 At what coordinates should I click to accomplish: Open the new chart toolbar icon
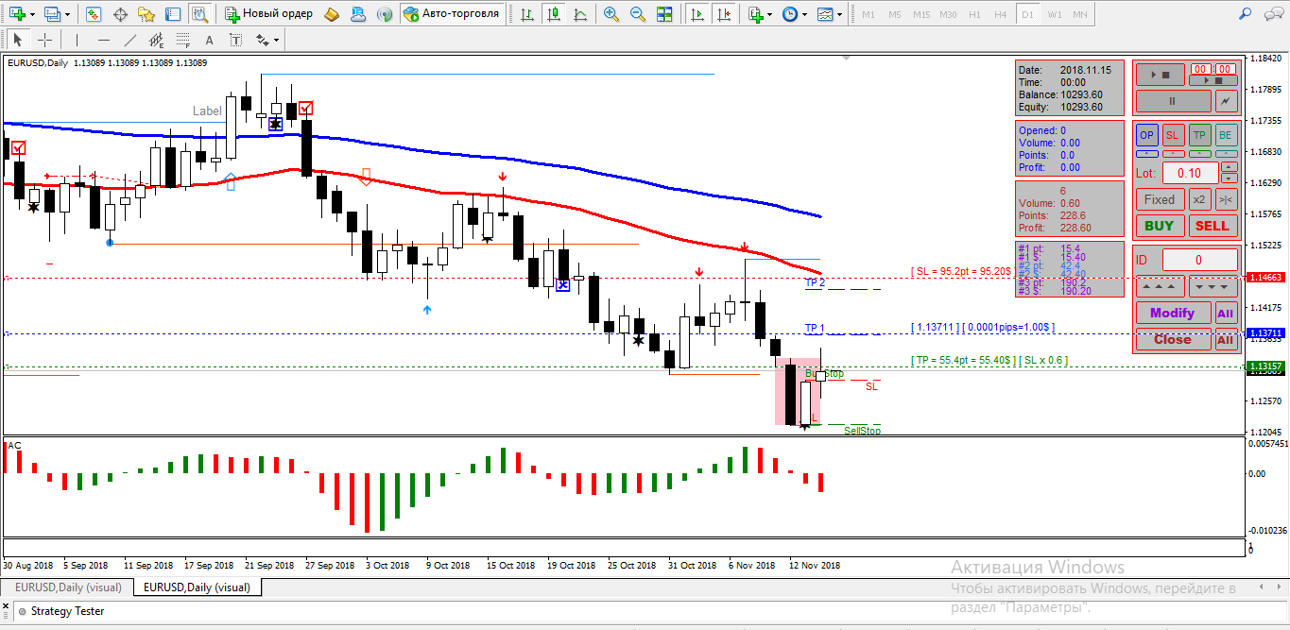[x=18, y=14]
